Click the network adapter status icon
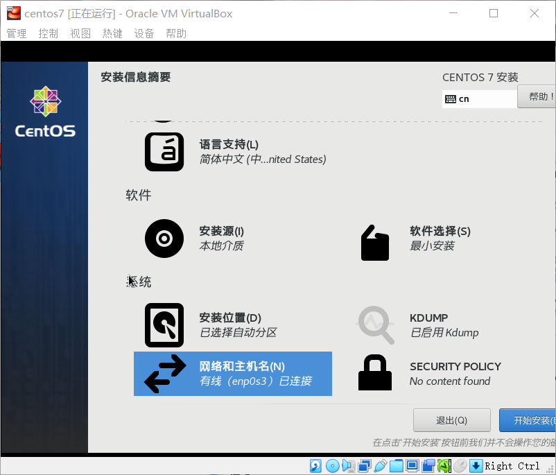 point(365,466)
